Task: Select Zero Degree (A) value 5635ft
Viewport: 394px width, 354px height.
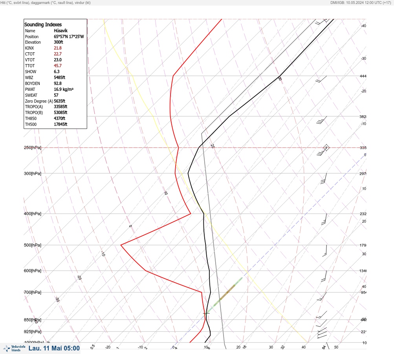Action: 60,101
